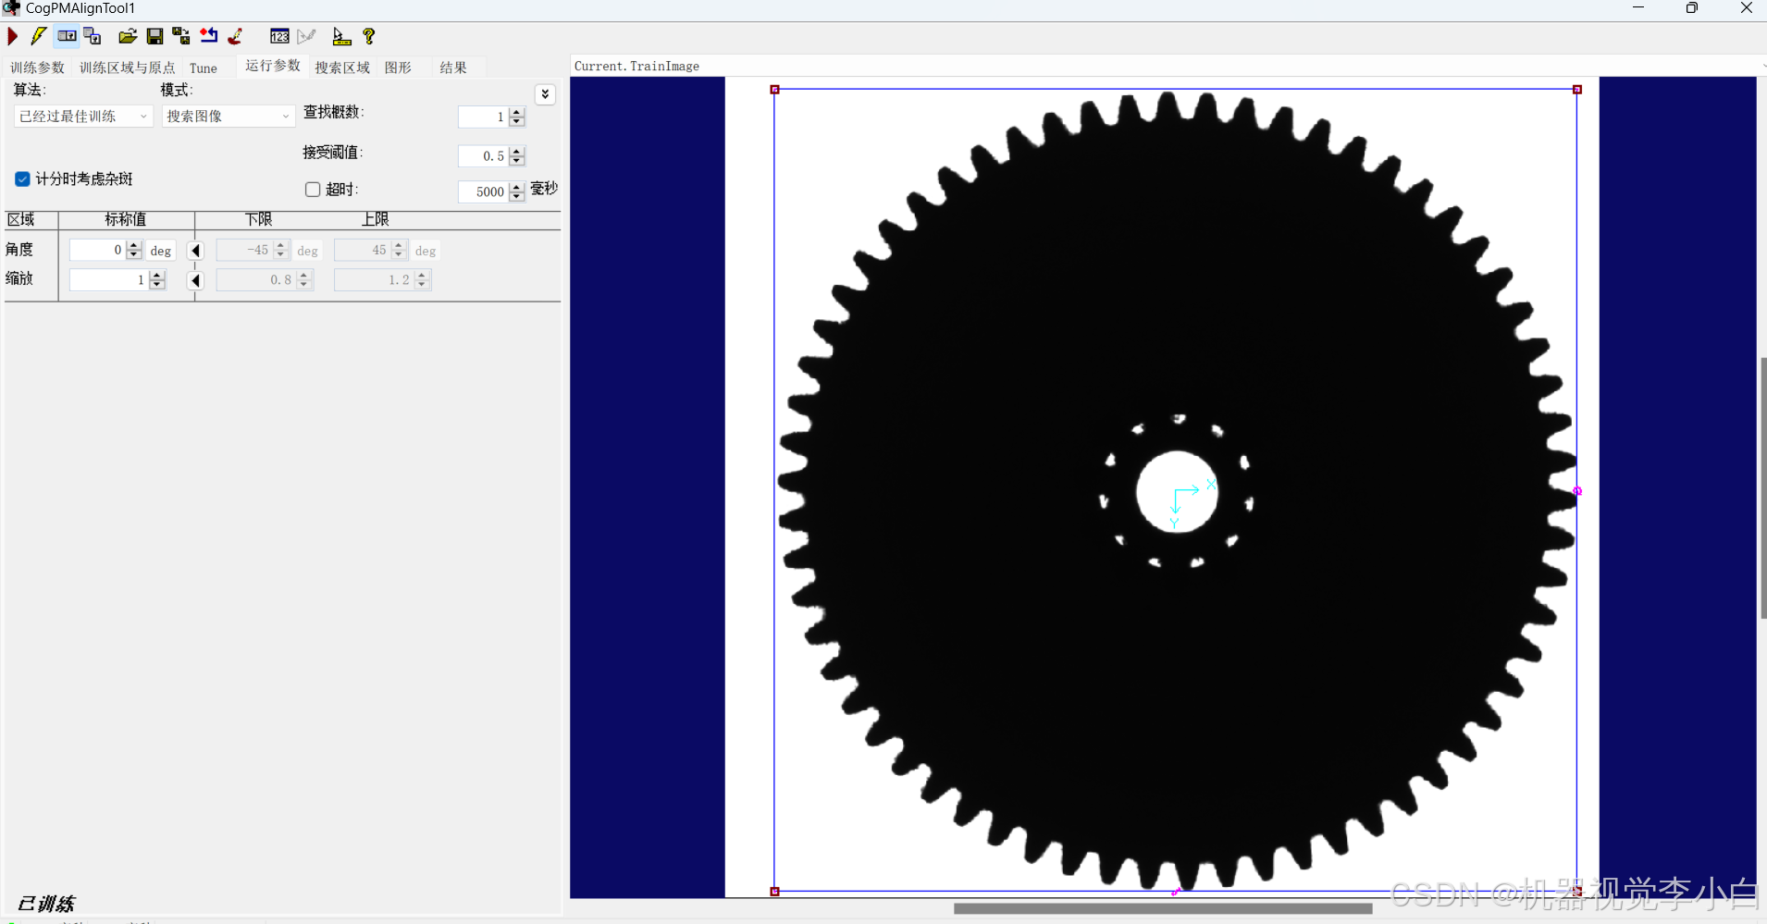Click the save-as multi-disk icon
Image resolution: width=1767 pixels, height=924 pixels.
181,36
